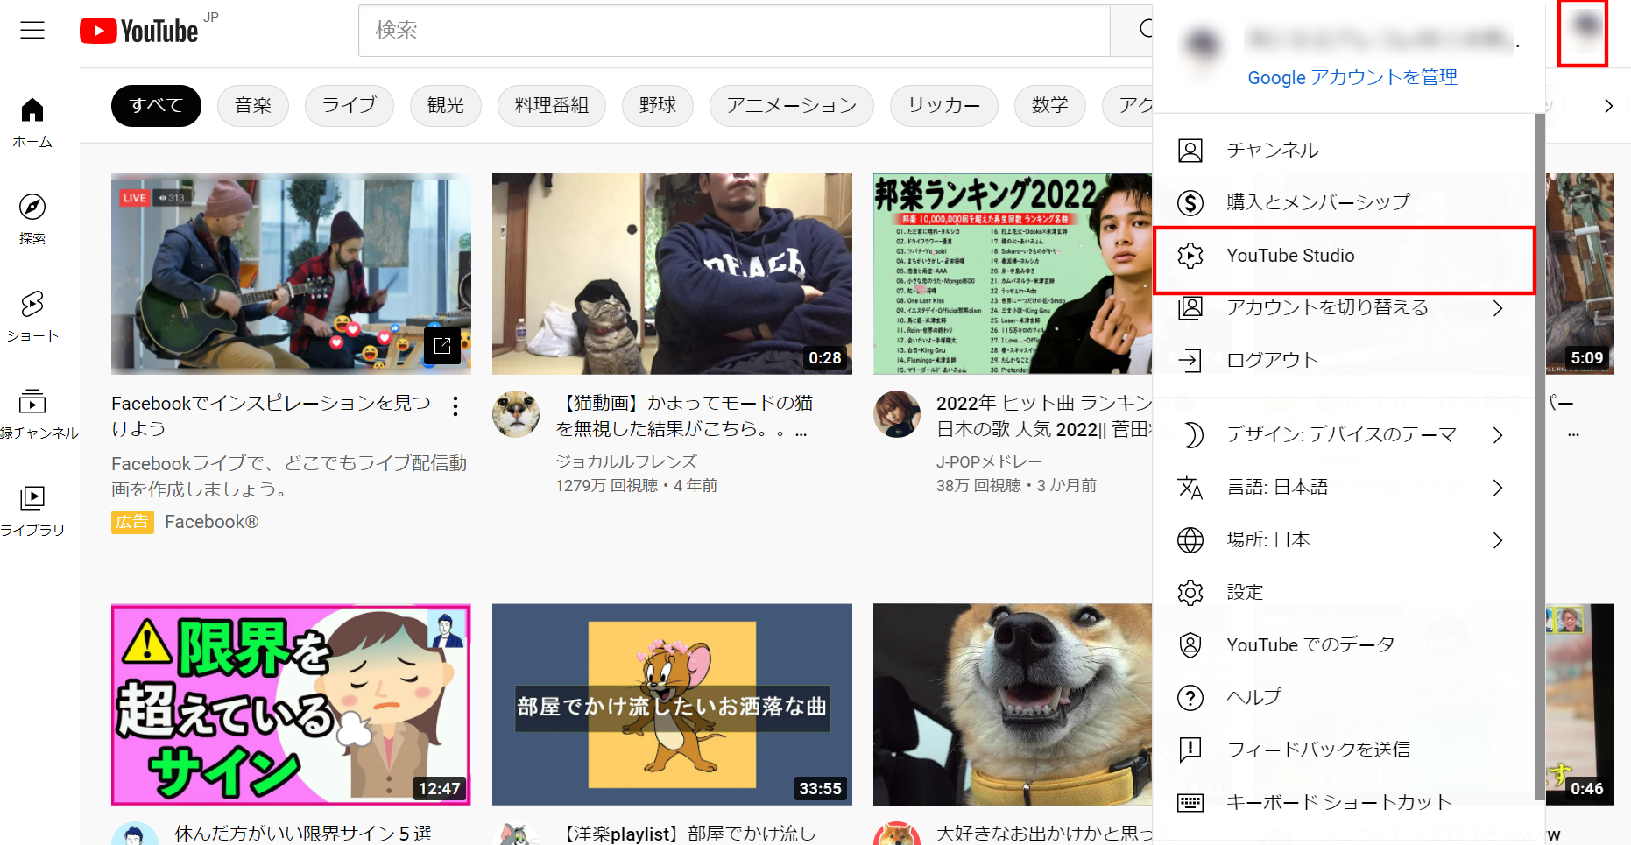Open the live guitar stream thumbnail
The height and width of the screenshot is (845, 1631).
pyautogui.click(x=291, y=274)
